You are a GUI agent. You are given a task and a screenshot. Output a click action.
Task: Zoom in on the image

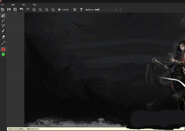click(x=34, y=9)
